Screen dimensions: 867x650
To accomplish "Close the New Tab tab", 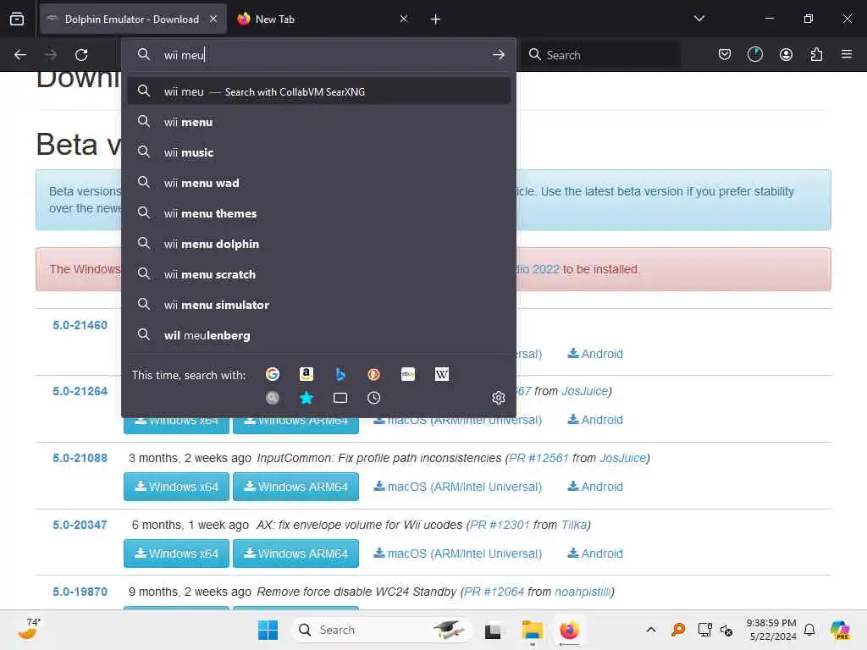I will (x=404, y=19).
